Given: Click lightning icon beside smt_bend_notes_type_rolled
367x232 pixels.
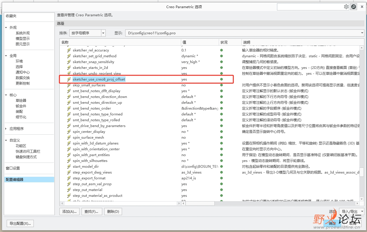Looking at the screenshot, I should (x=69, y=120).
